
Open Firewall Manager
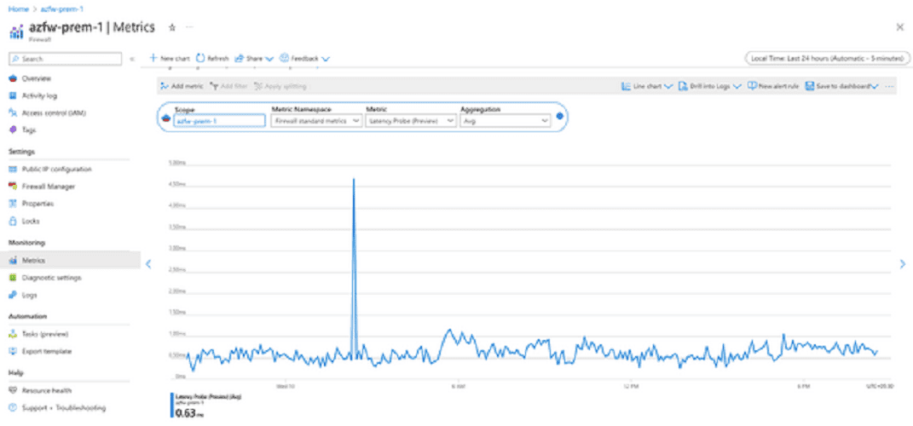49,187
